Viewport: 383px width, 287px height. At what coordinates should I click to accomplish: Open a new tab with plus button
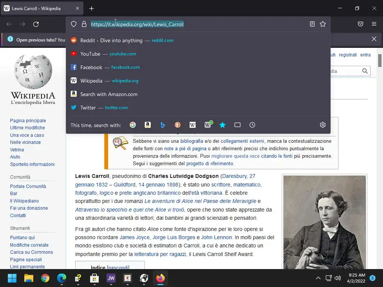tap(91, 9)
